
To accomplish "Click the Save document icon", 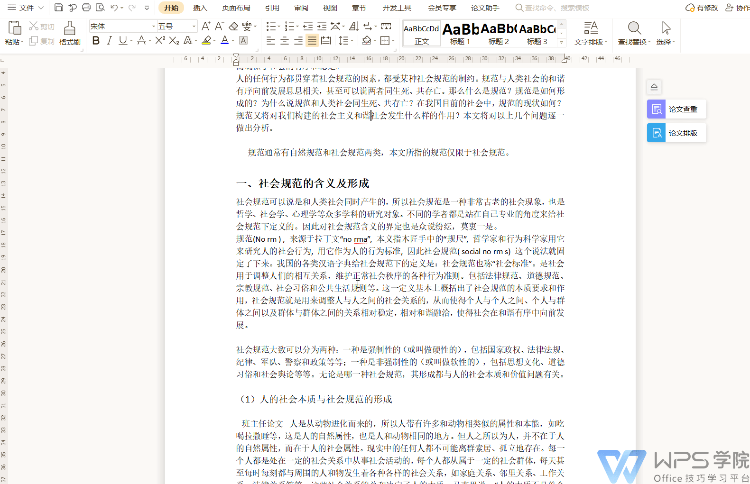I will pos(59,8).
